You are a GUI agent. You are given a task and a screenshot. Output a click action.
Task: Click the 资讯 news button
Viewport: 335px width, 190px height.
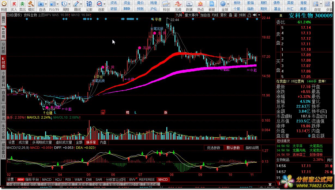(x=114, y=3)
